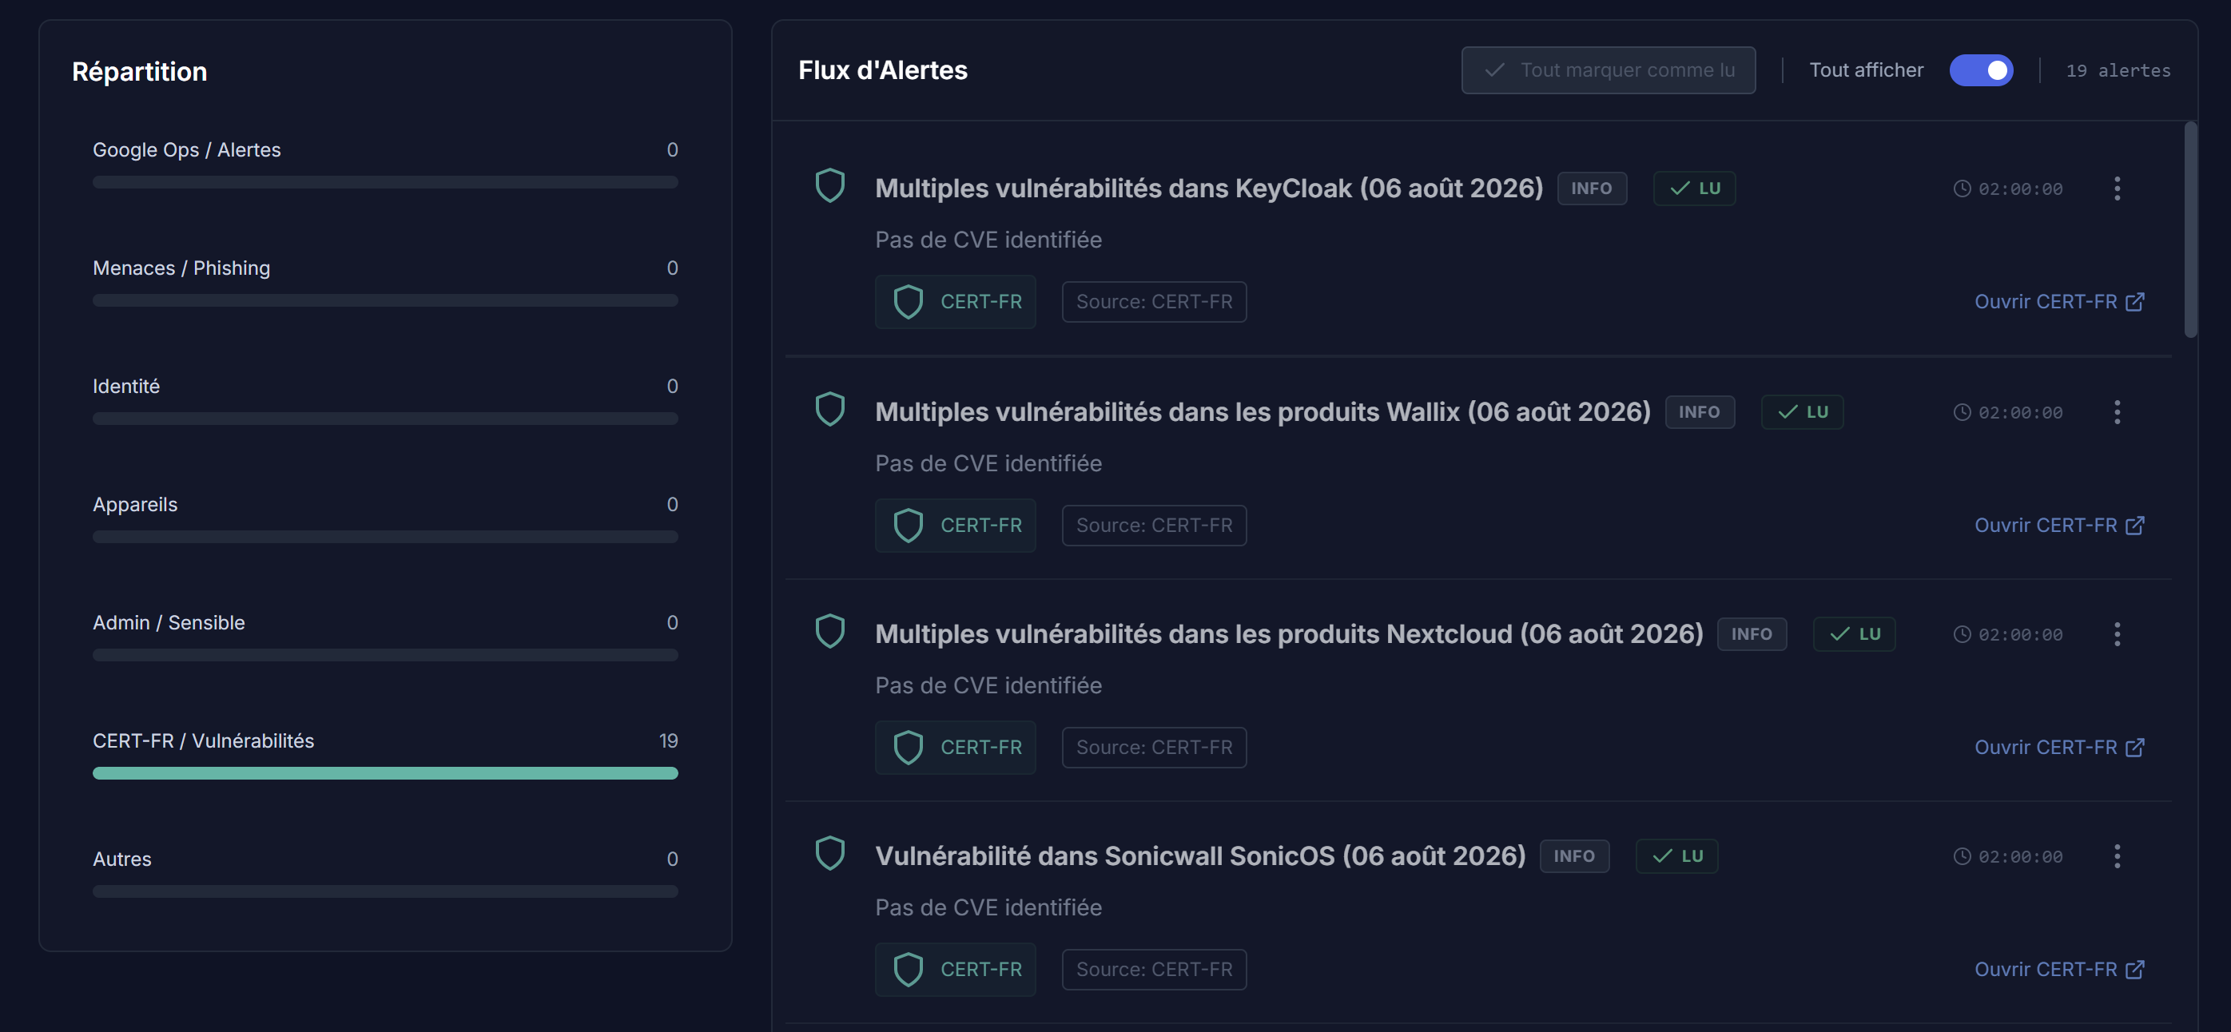Screen dimensions: 2231x1032
Task: Click the shield icon beside the Nextcloud alert title
Action: click(829, 631)
